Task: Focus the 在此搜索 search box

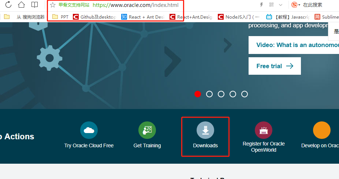Action: [313, 5]
